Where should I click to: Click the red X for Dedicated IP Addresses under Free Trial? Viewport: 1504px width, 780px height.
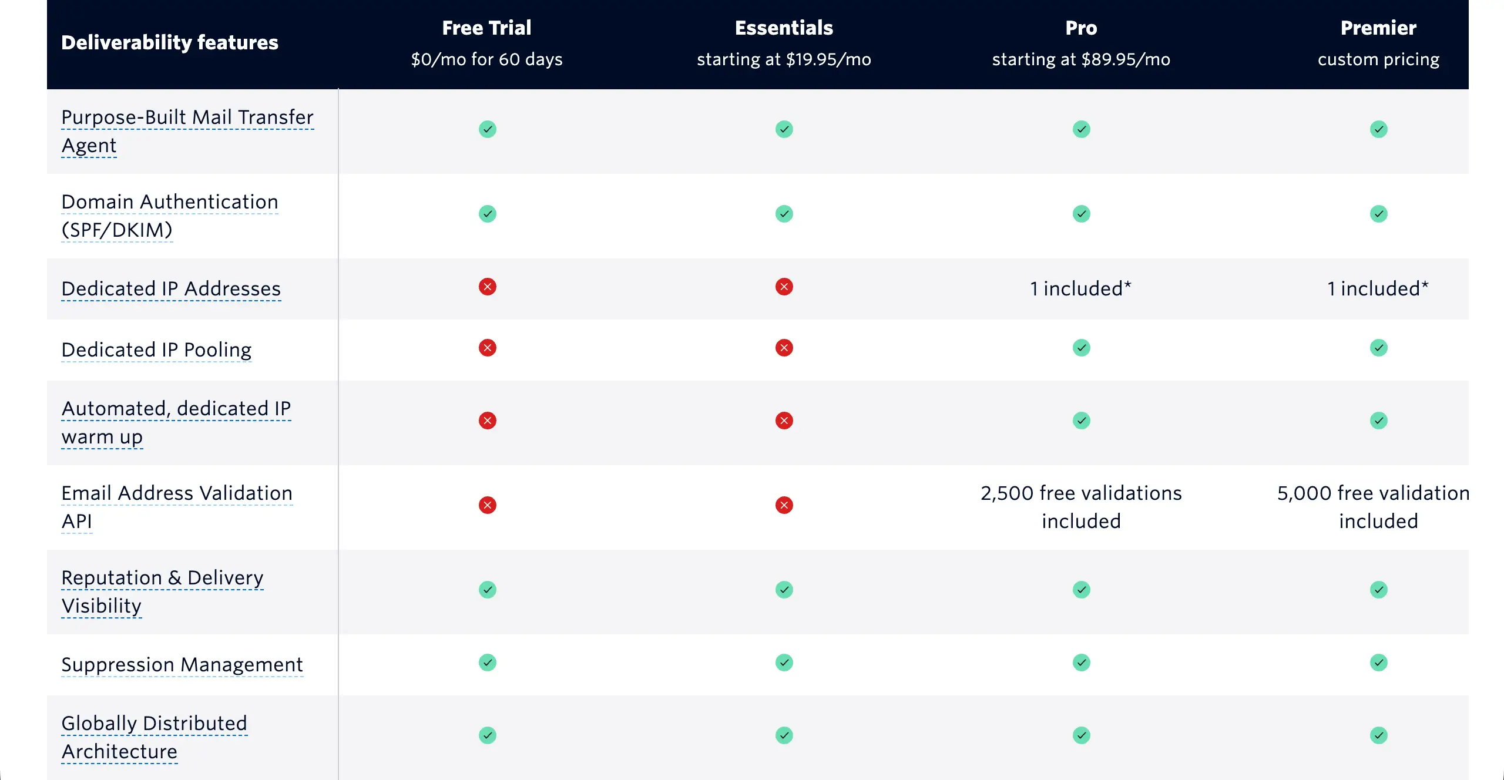(487, 288)
